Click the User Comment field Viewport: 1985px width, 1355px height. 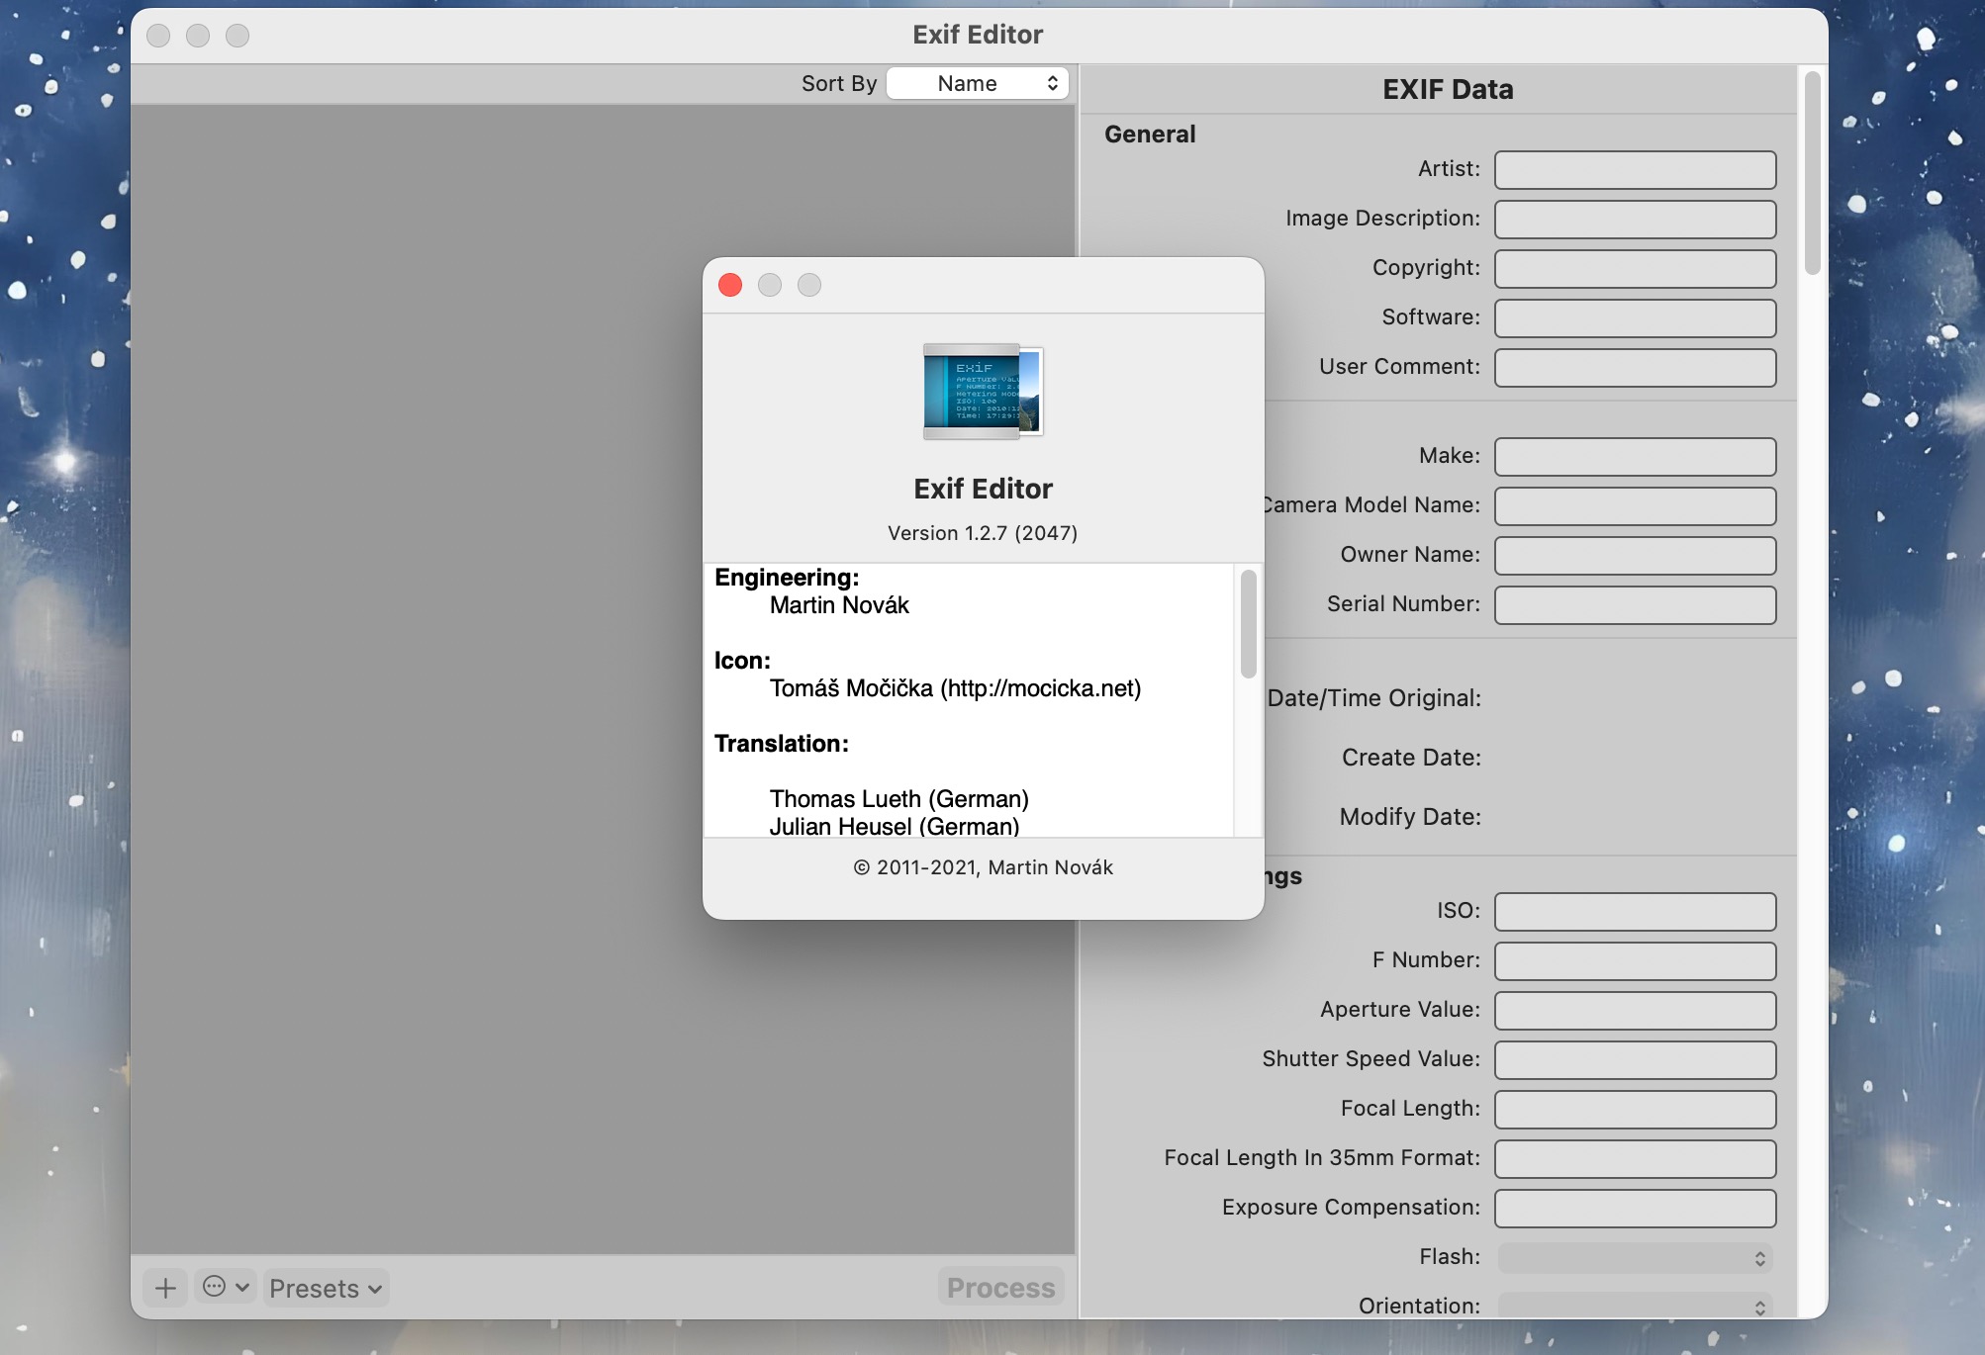tap(1635, 367)
